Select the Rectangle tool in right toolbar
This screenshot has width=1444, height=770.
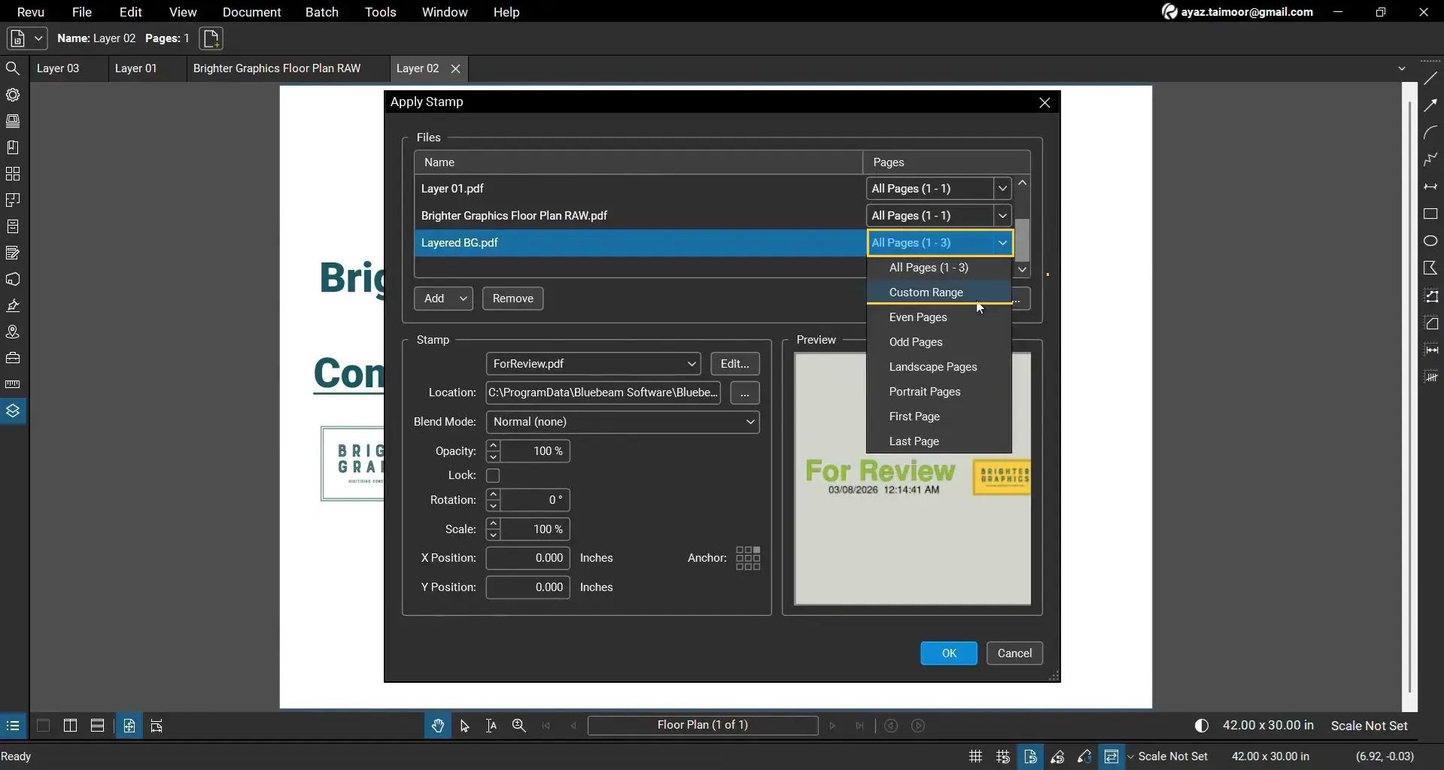pos(1430,214)
